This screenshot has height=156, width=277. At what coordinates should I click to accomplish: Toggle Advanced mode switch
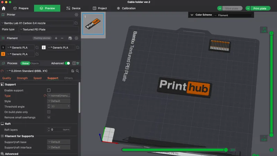67,63
